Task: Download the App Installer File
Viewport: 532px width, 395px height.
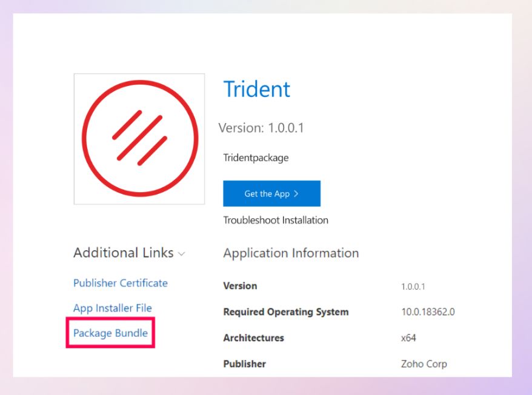Action: tap(113, 308)
